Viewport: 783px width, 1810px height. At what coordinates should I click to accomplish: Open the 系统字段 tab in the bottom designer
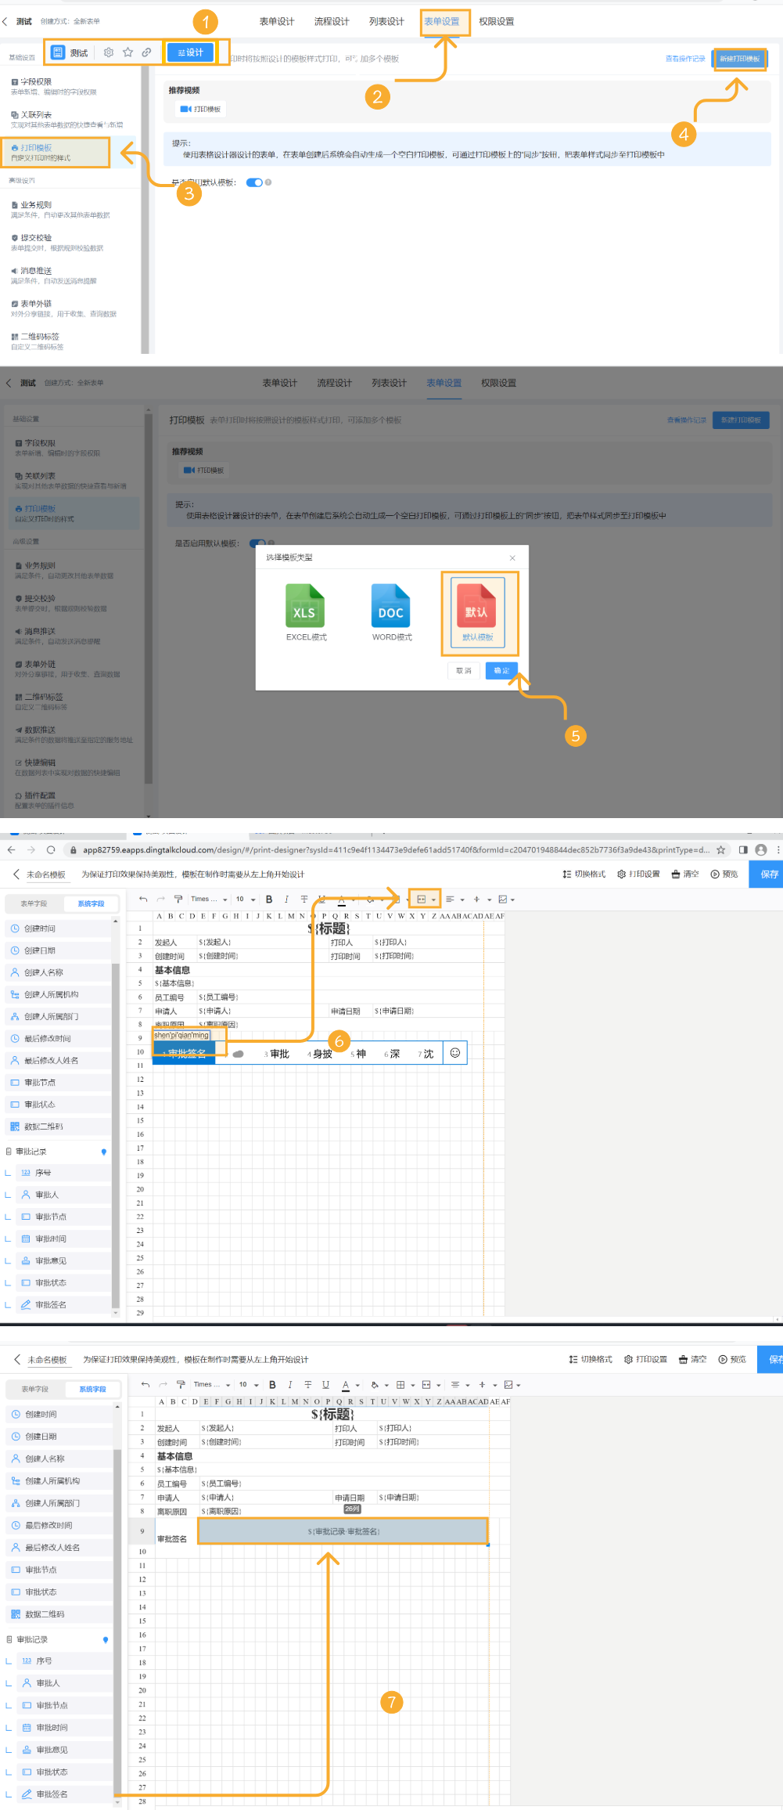tap(92, 1390)
